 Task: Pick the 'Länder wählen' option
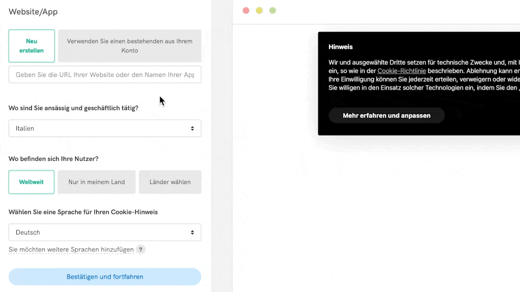click(x=170, y=182)
